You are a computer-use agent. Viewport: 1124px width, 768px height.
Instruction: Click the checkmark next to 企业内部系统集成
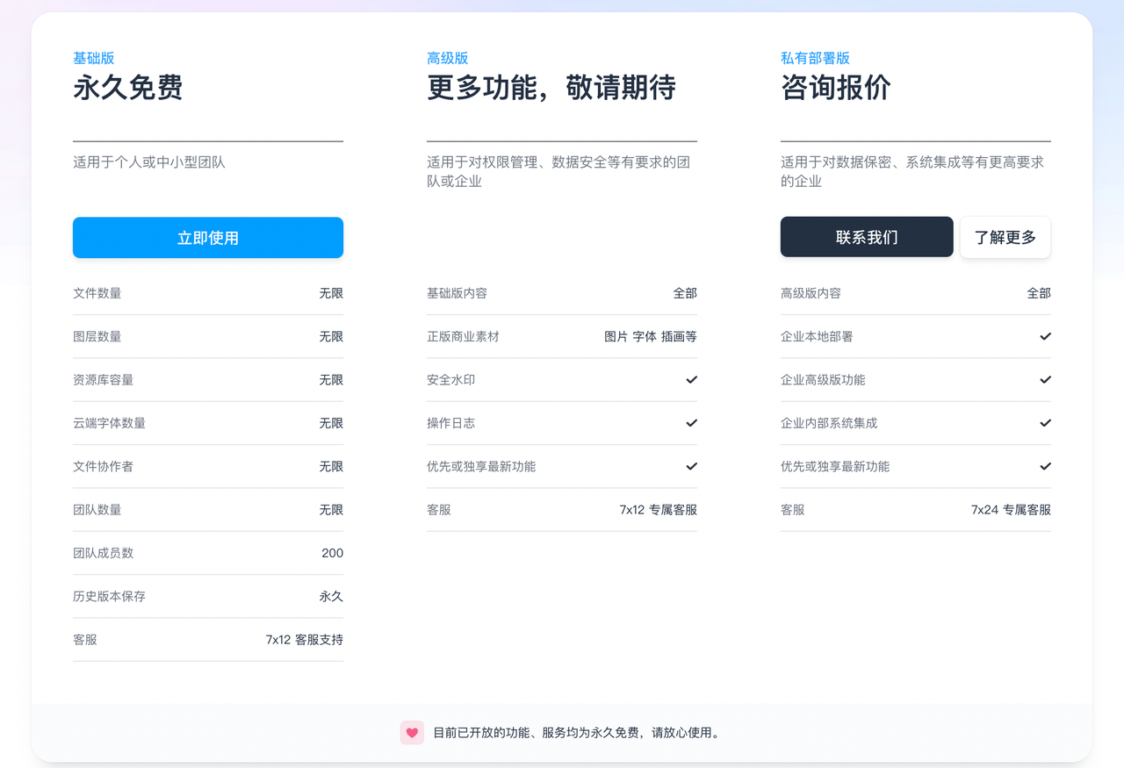click(x=1045, y=423)
